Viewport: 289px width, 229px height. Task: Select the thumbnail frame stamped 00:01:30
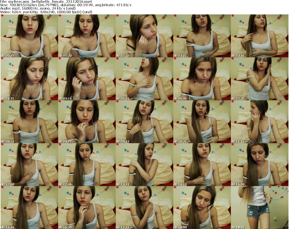point(87,36)
